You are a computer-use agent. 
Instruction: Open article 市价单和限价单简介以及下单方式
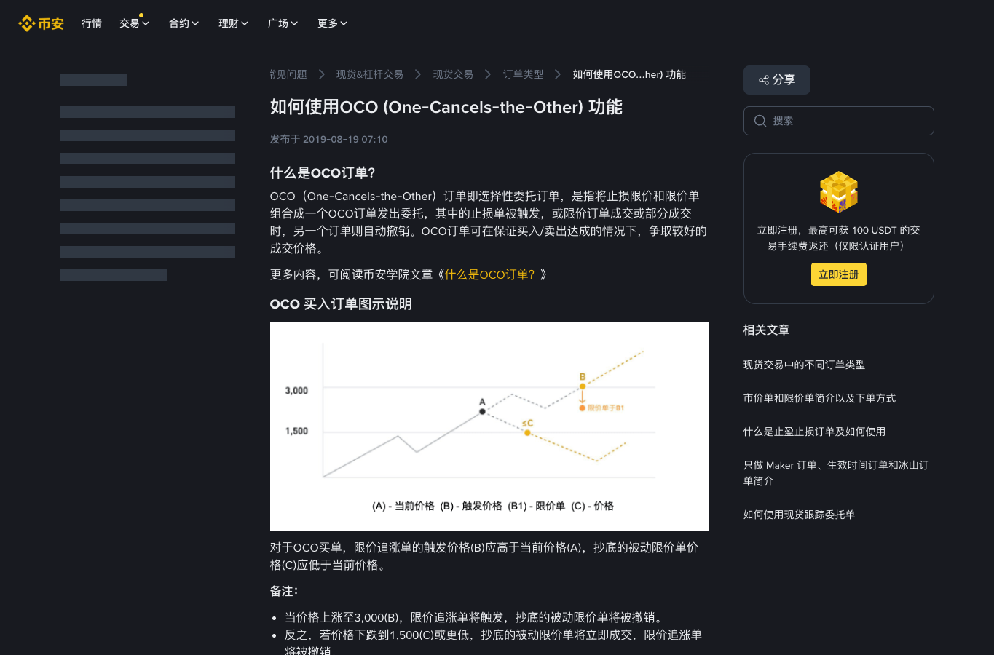(x=819, y=398)
